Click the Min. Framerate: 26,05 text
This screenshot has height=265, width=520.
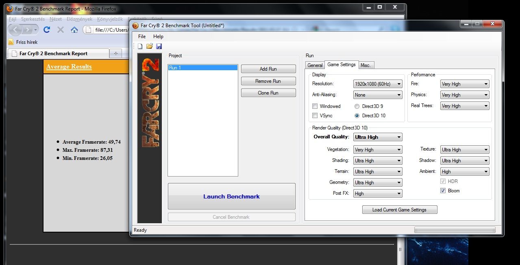pyautogui.click(x=87, y=158)
